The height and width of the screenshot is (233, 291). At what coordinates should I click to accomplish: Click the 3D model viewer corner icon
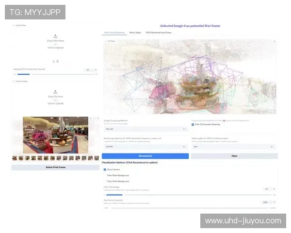click(275, 41)
